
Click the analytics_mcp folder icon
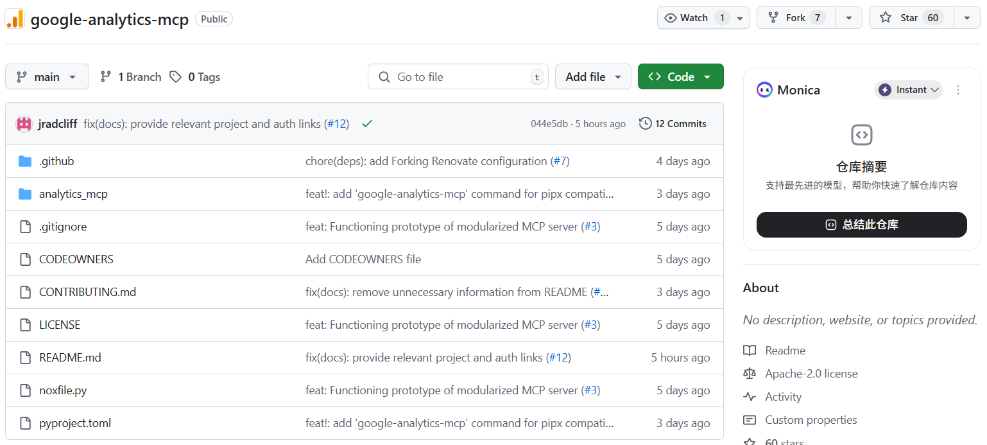(x=25, y=194)
